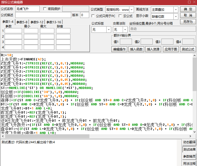Toggle the 云公式 checkbox
Viewport: 197px width, 166px height.
pyautogui.click(x=120, y=16)
